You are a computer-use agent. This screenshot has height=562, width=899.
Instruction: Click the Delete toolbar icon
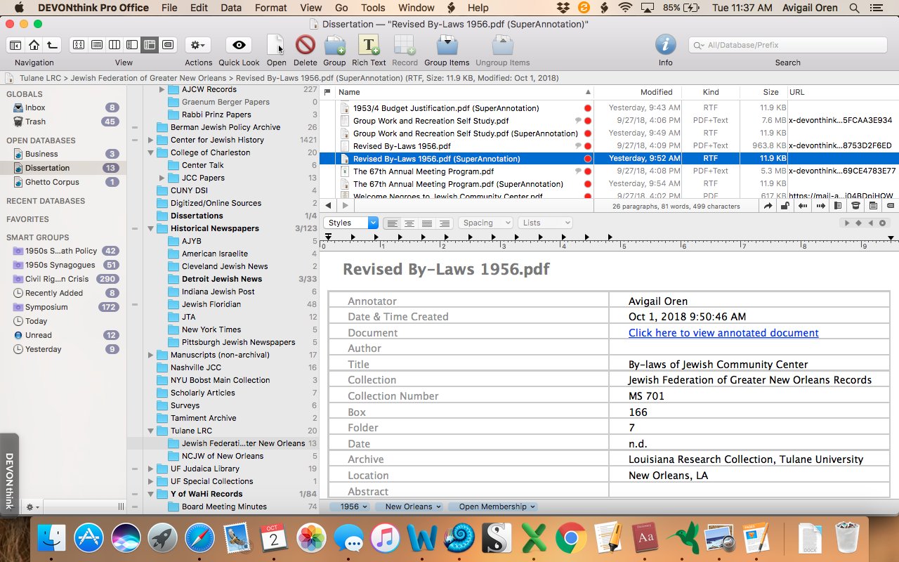click(305, 45)
